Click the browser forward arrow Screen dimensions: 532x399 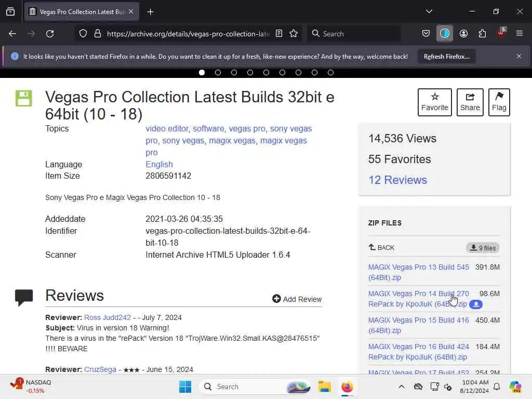click(31, 34)
